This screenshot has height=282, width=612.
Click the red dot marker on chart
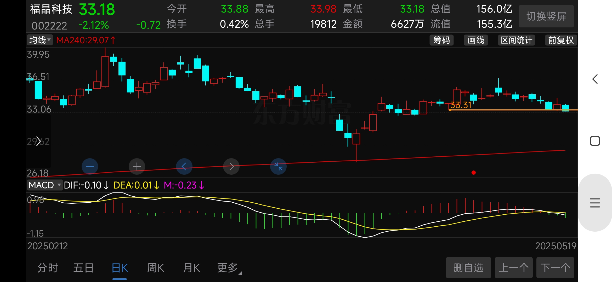(473, 173)
